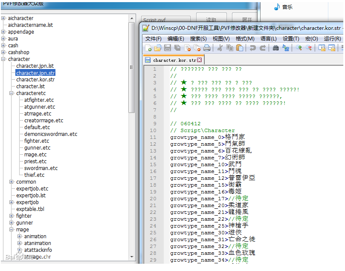Click the 展开 button in PVF editor
Screen dimensions: 345x271
click(x=245, y=18)
